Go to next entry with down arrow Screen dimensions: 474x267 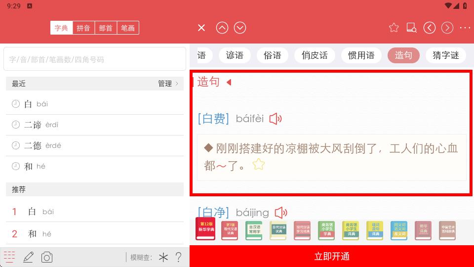pyautogui.click(x=240, y=28)
